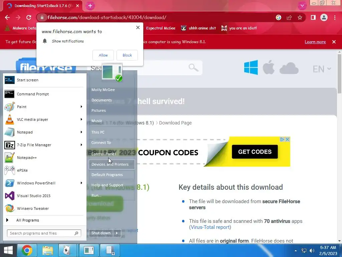
Task: Open Help and Support
Action: point(112,185)
